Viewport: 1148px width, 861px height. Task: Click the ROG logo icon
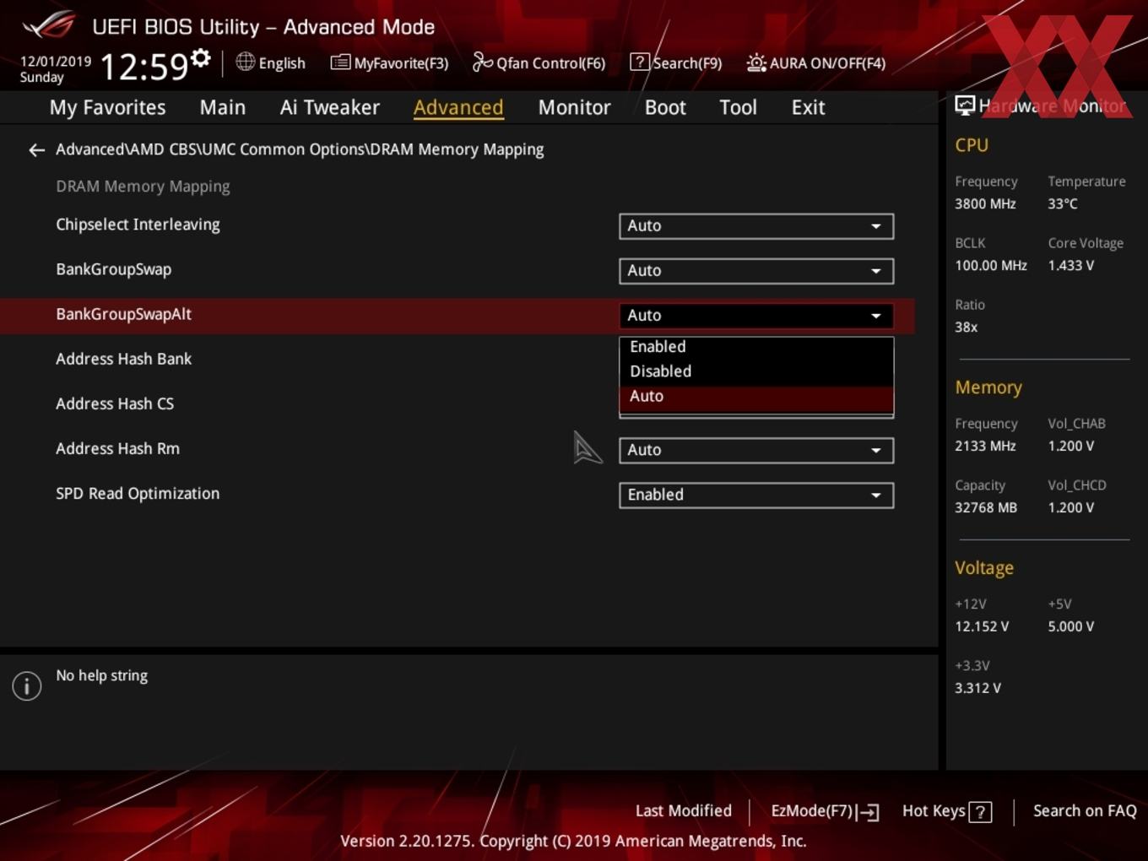point(49,25)
